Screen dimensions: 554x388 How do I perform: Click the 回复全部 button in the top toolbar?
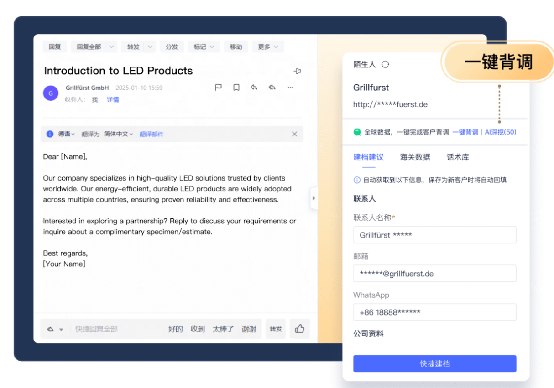coord(89,47)
